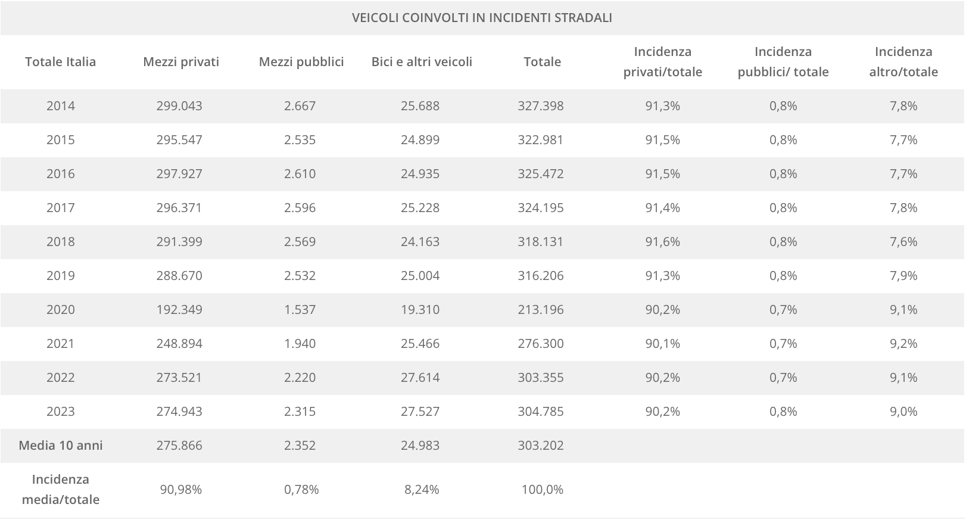Click the average total value 303.202
966x529 pixels.
click(541, 446)
